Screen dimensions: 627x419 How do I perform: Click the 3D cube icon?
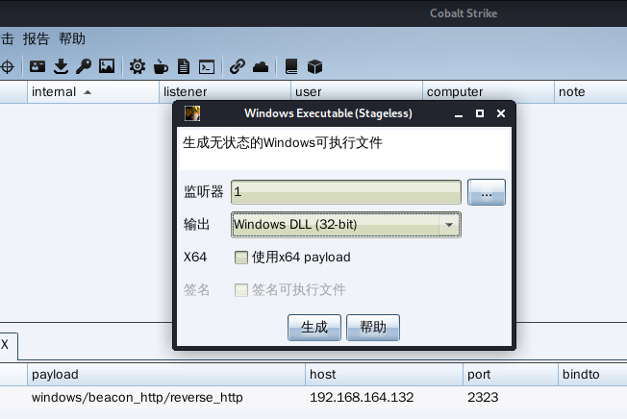pos(314,66)
